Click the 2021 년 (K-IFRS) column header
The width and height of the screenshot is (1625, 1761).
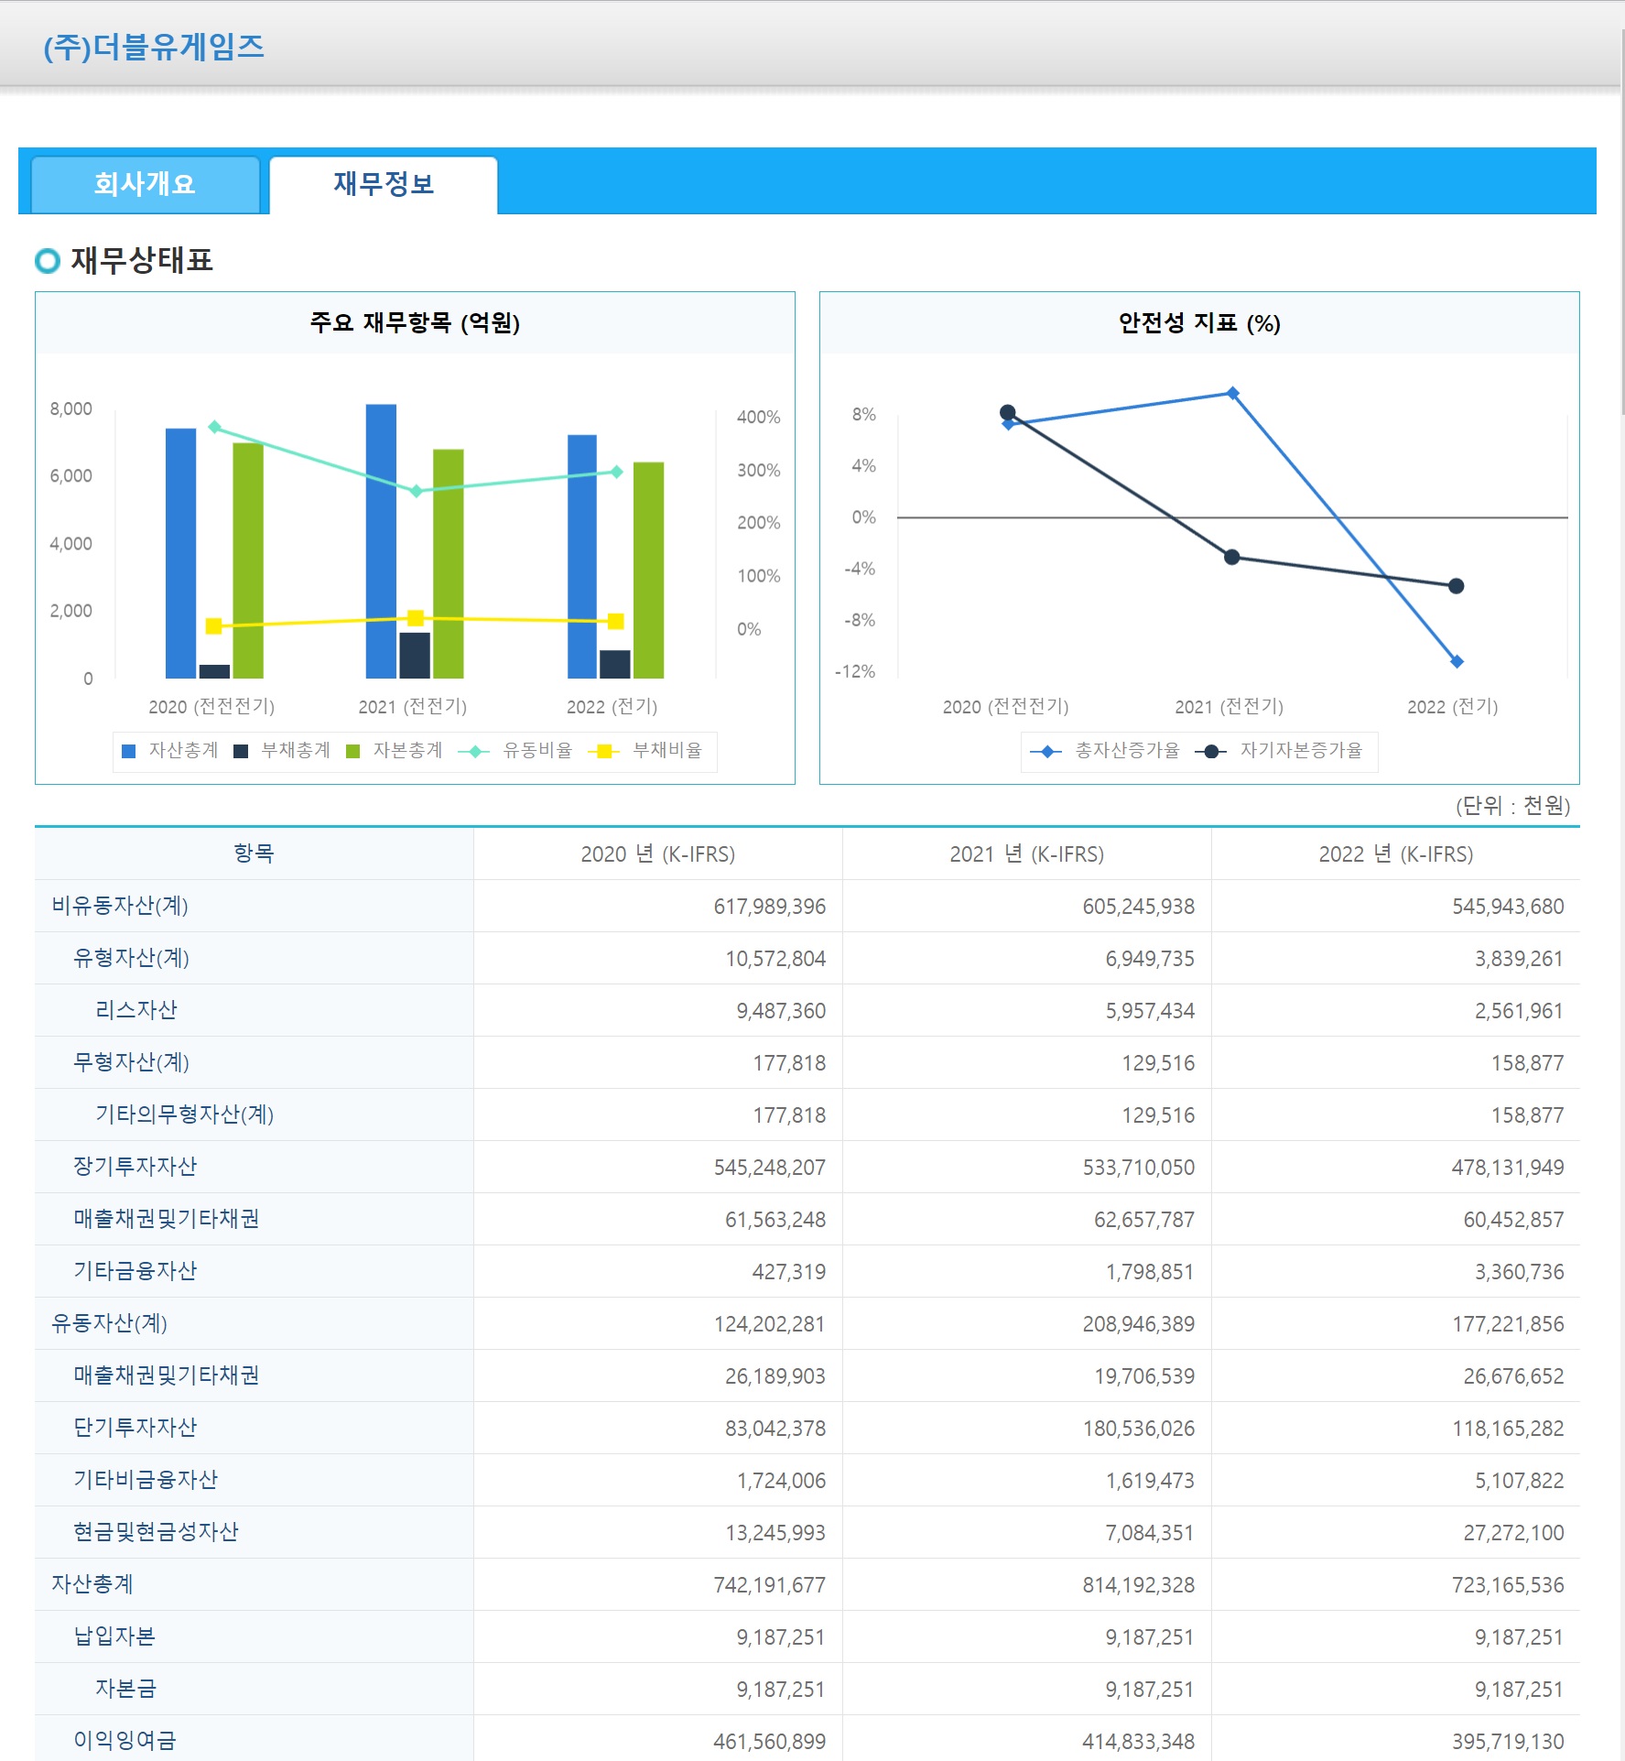tap(1026, 853)
